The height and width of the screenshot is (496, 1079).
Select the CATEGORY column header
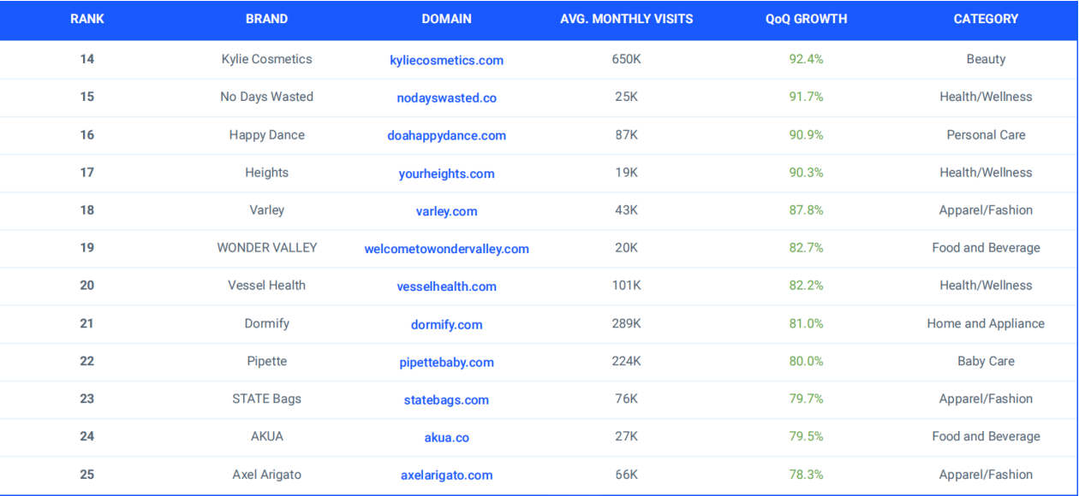pos(986,19)
